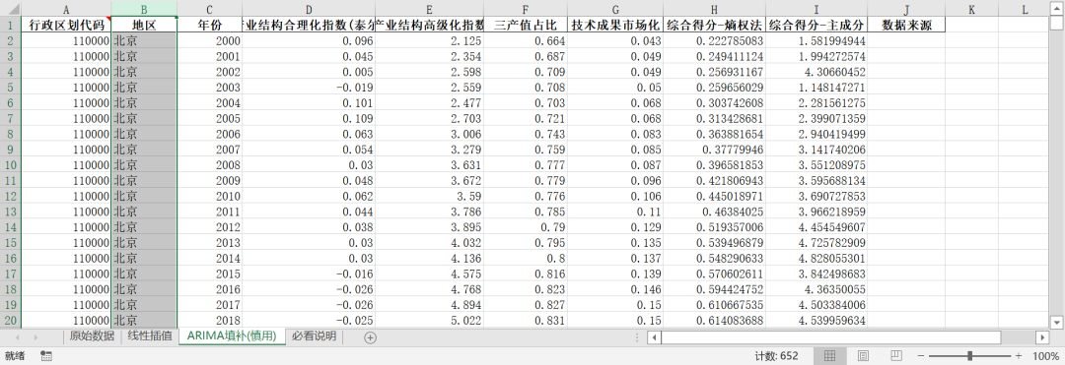Select the ARIMA填补(慎用) sheet tab
The width and height of the screenshot is (1065, 365).
click(x=233, y=335)
